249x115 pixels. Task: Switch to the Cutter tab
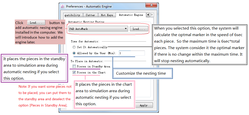[x=90, y=15]
